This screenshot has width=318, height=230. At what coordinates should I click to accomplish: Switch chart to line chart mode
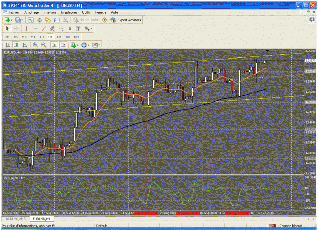pyautogui.click(x=25, y=45)
